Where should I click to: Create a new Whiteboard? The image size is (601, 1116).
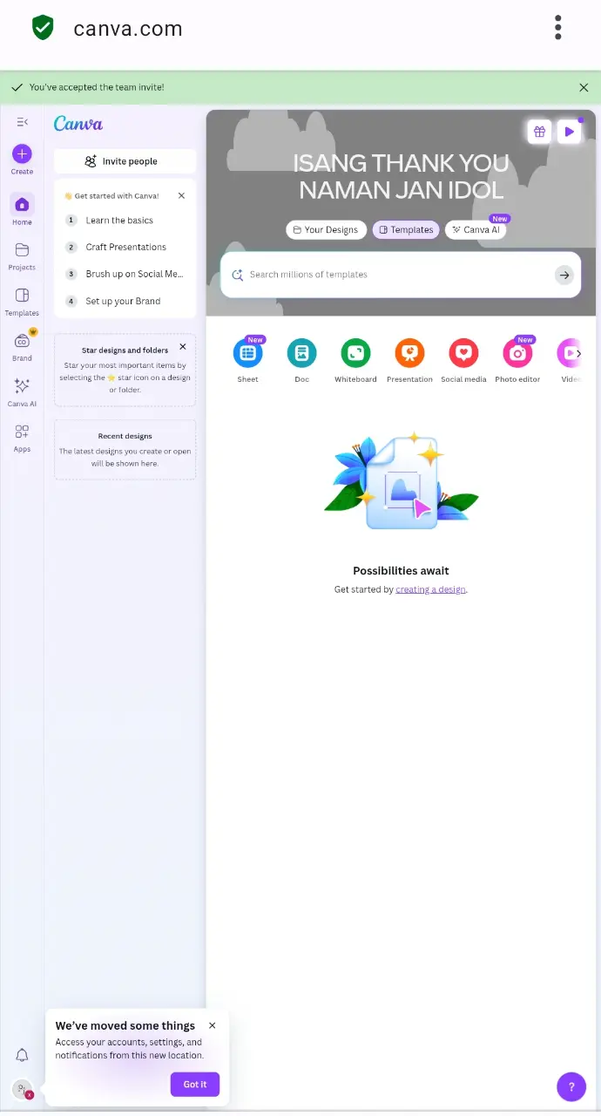coord(355,361)
